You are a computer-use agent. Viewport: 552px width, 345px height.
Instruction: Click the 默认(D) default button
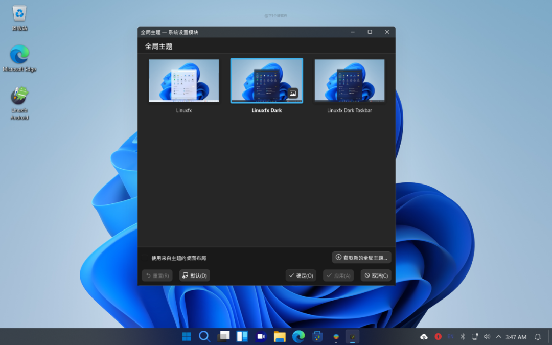(x=194, y=275)
